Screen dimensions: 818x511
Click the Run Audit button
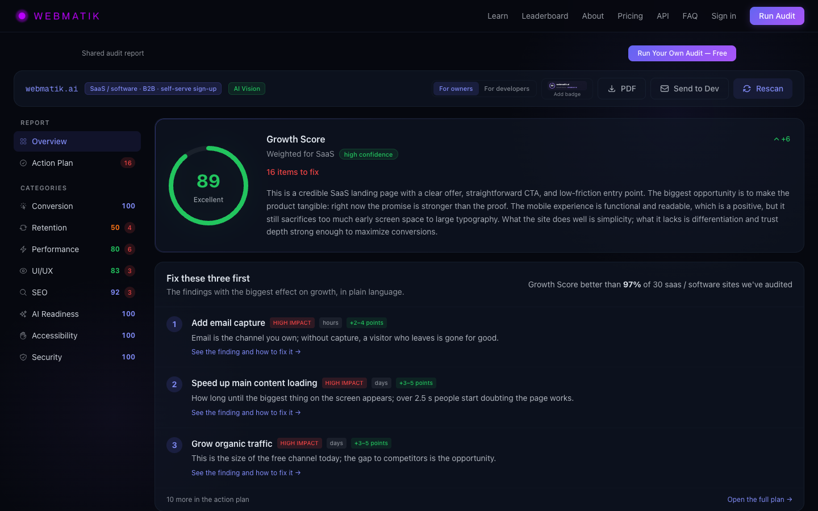coord(777,16)
